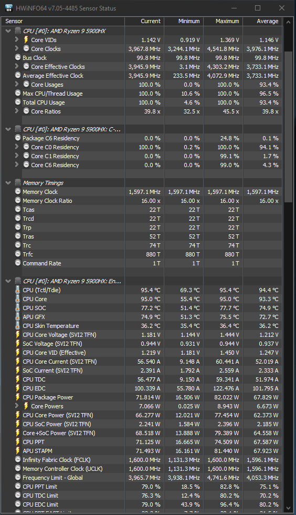Expand the Core Clocks row

coord(17,48)
